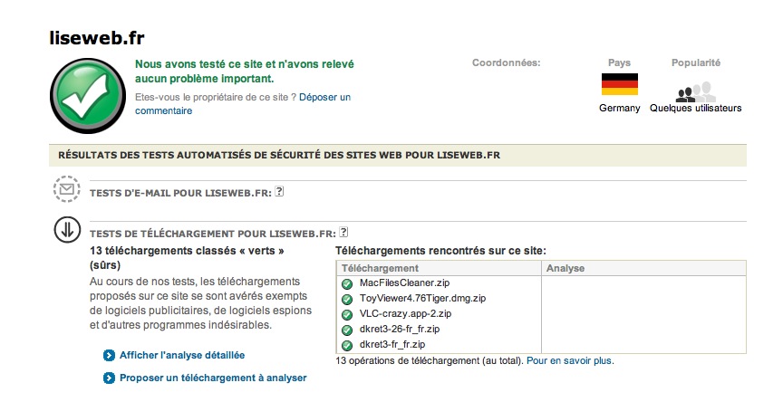Select the Analyse column header
The height and width of the screenshot is (402, 783).
[x=566, y=268]
